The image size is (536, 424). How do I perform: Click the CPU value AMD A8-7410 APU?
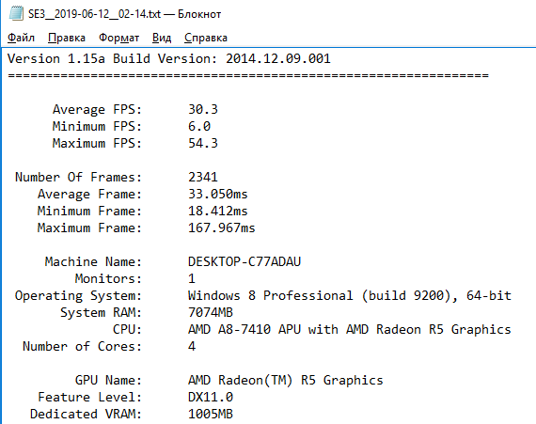point(244,329)
